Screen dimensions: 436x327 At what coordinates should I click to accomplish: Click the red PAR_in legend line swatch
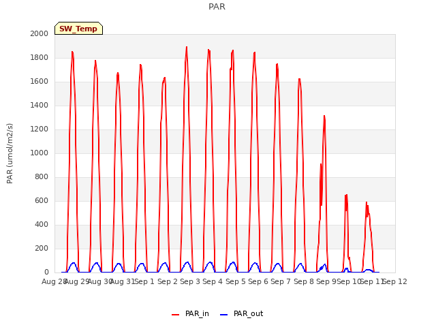176,315
